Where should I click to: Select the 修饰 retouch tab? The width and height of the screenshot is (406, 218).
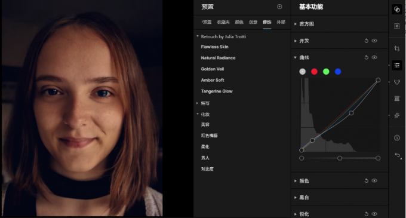[267, 22]
